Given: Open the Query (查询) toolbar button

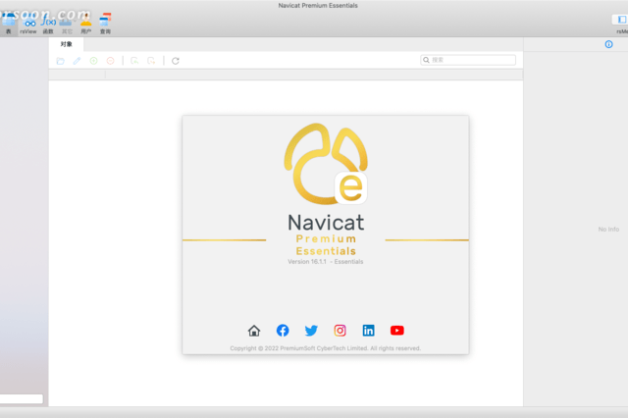Looking at the screenshot, I should tap(105, 25).
